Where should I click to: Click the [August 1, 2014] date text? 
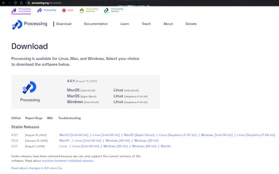[x=35, y=146]
